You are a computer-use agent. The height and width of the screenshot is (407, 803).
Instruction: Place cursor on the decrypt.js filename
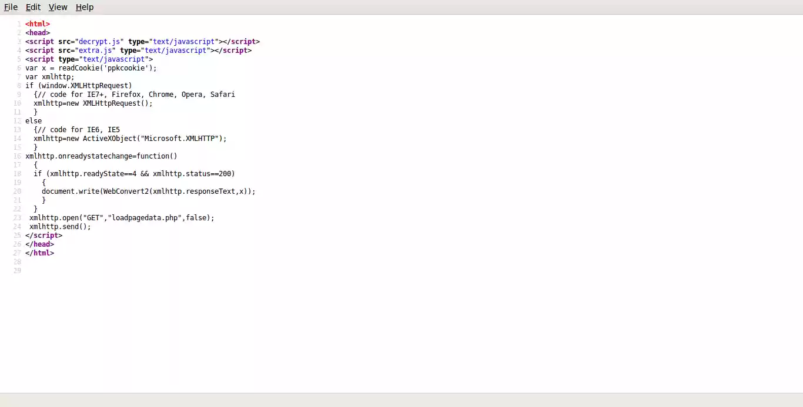[98, 41]
